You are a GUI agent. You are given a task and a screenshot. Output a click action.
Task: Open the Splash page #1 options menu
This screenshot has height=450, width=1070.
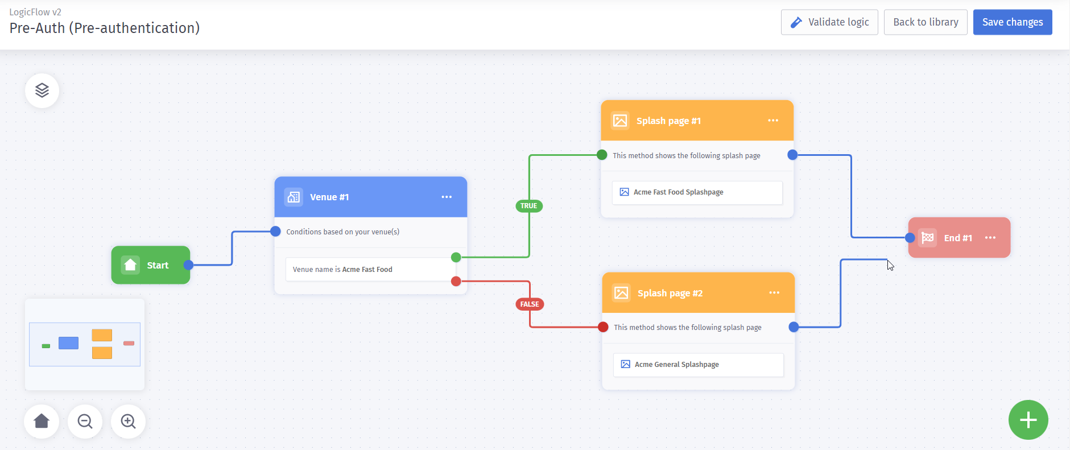click(x=773, y=121)
